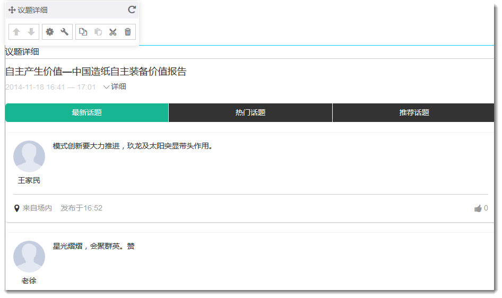502x298 pixels.
Task: Click the move handle beside 议题详细
Action: pos(12,10)
